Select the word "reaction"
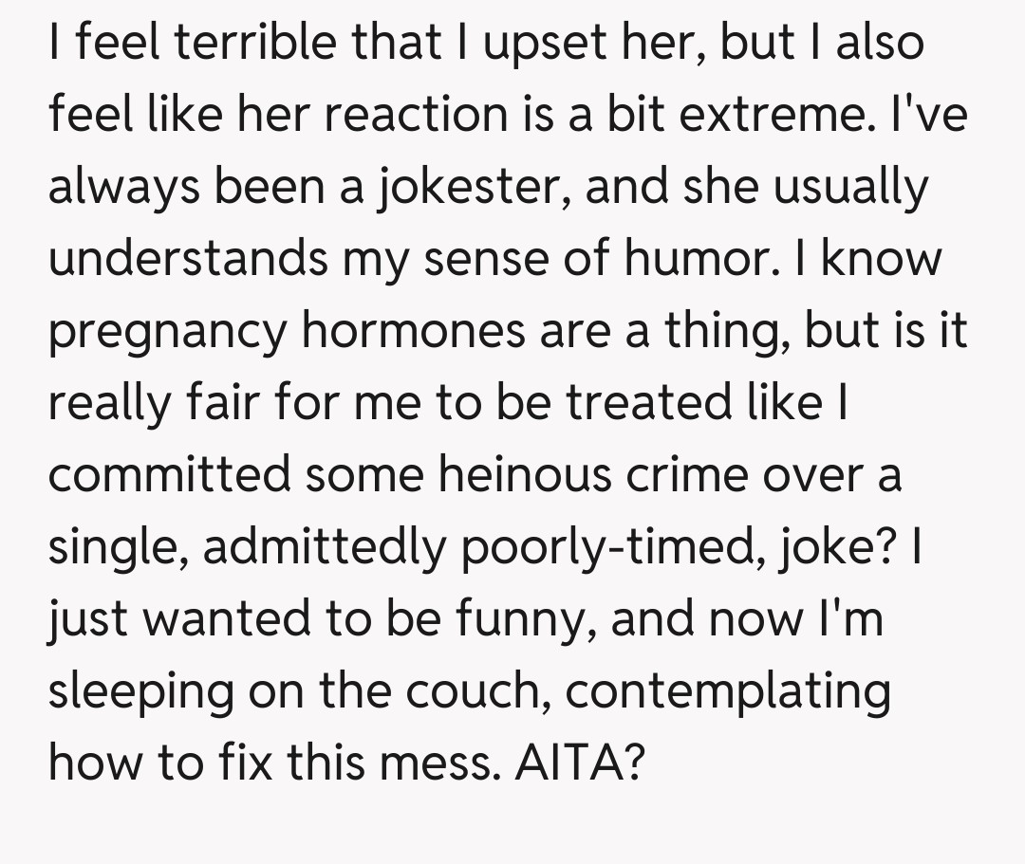 coord(408,115)
